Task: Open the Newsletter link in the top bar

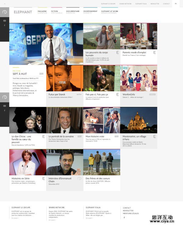Action: point(155,4)
